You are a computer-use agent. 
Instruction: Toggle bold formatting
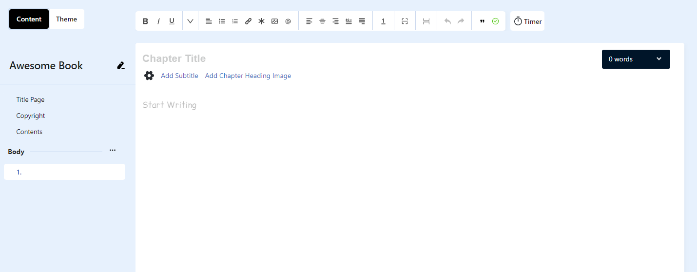(145, 21)
